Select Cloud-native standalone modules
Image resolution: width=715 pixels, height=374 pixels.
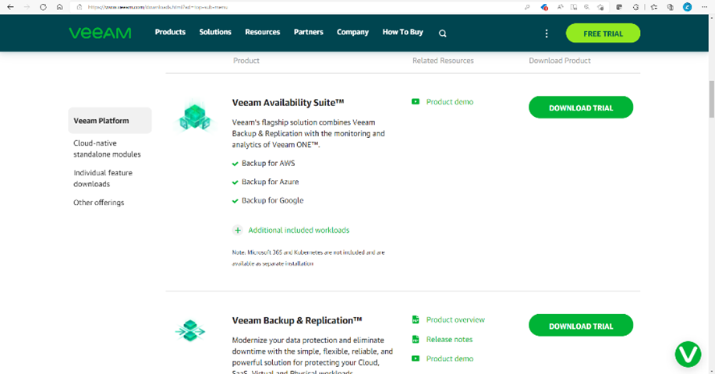click(107, 149)
